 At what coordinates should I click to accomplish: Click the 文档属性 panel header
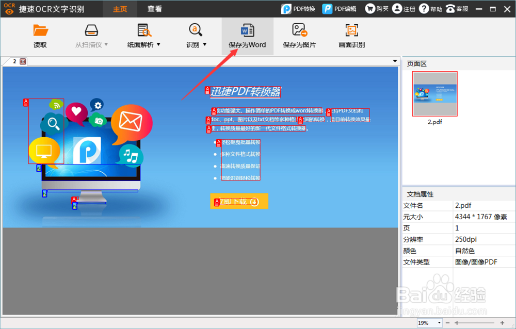click(420, 194)
